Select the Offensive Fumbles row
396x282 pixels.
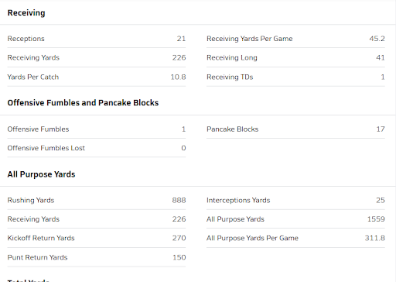coord(97,129)
